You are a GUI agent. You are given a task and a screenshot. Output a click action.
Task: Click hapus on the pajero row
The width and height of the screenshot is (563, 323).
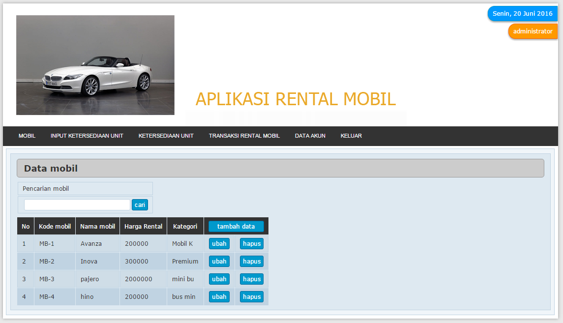[x=251, y=279]
